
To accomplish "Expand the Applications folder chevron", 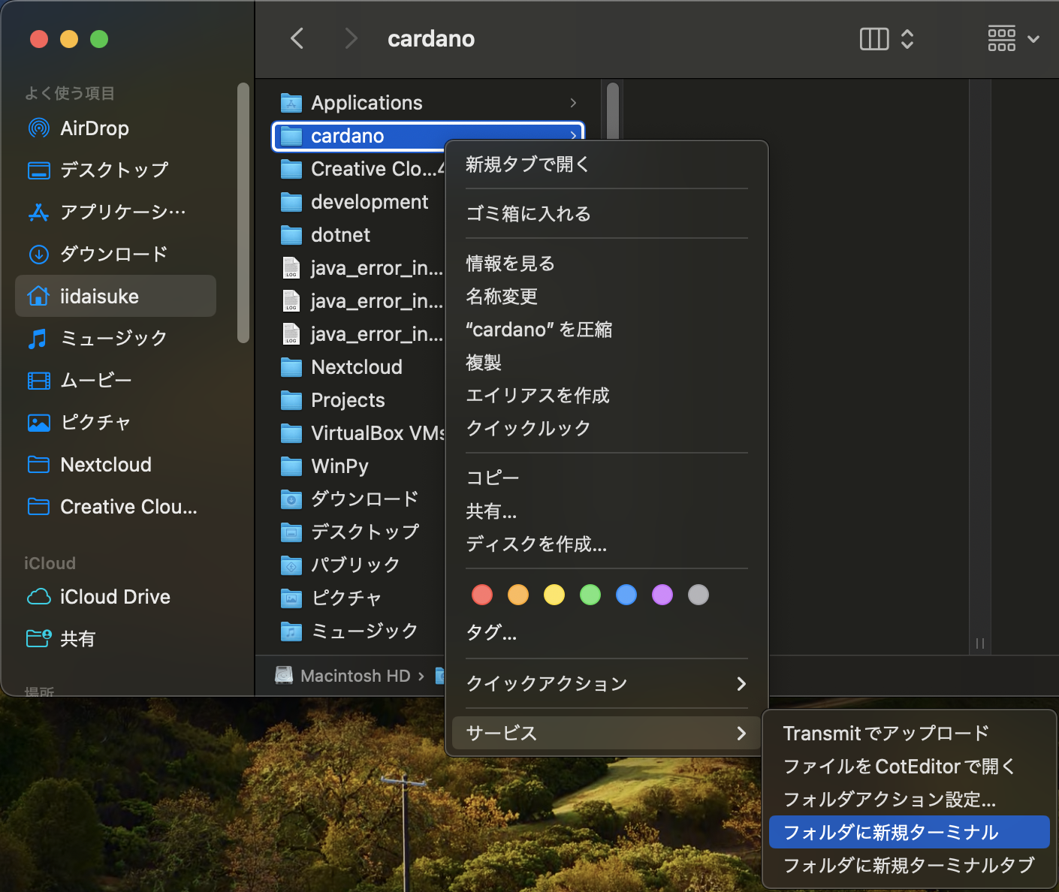I will [x=573, y=103].
